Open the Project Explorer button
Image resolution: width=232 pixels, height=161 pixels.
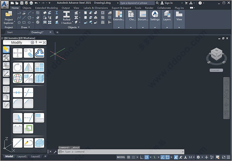pos(9,18)
